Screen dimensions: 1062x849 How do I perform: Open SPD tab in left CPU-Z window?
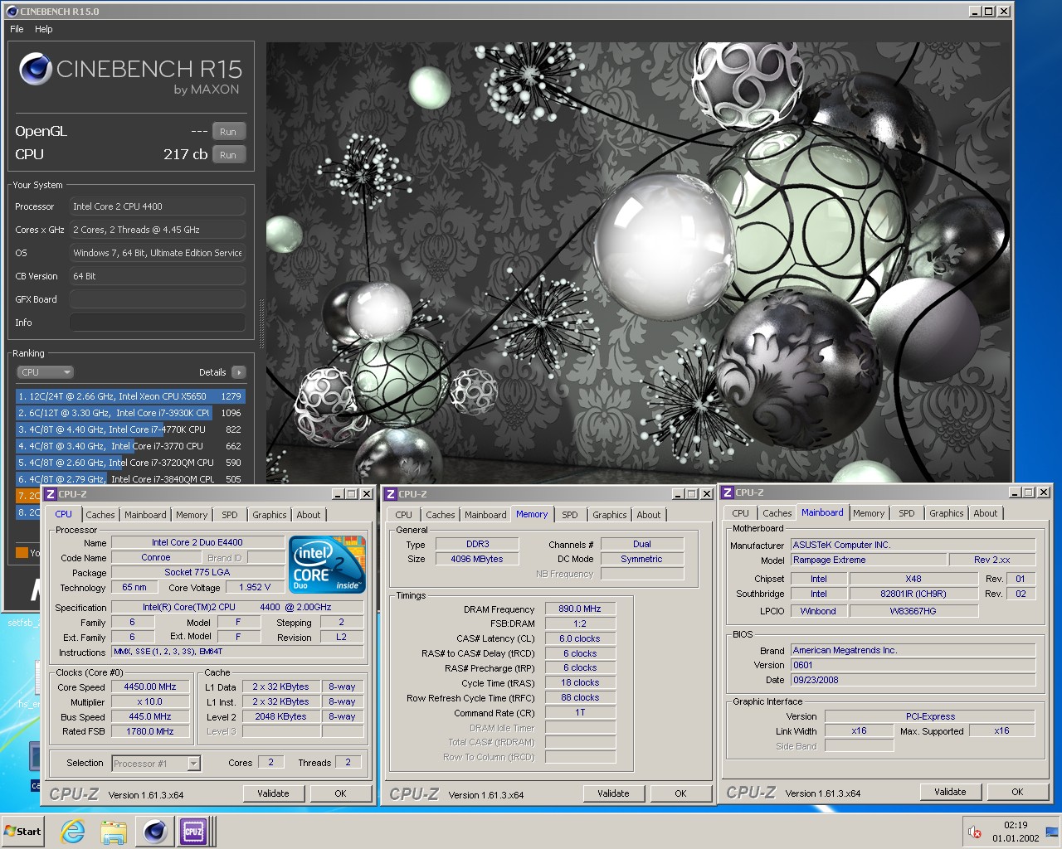[230, 515]
